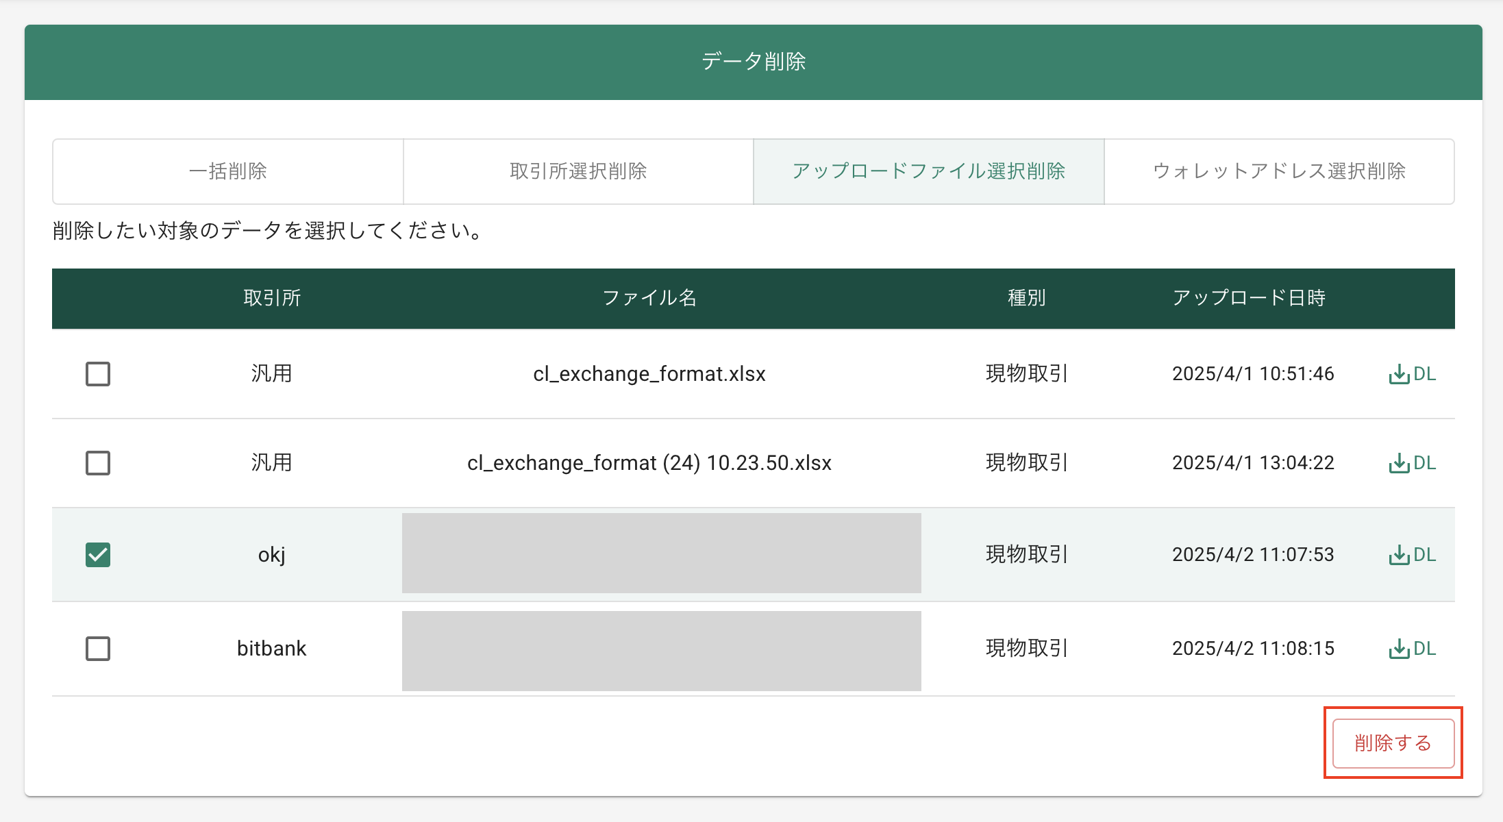The image size is (1503, 822).
Task: Click the データ削除 header title
Action: pyautogui.click(x=754, y=62)
